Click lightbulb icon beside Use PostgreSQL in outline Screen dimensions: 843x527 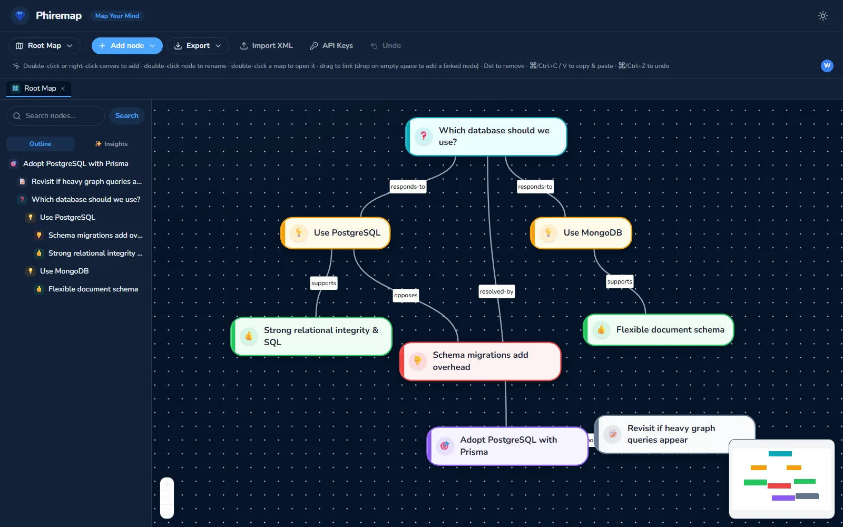[x=31, y=218]
